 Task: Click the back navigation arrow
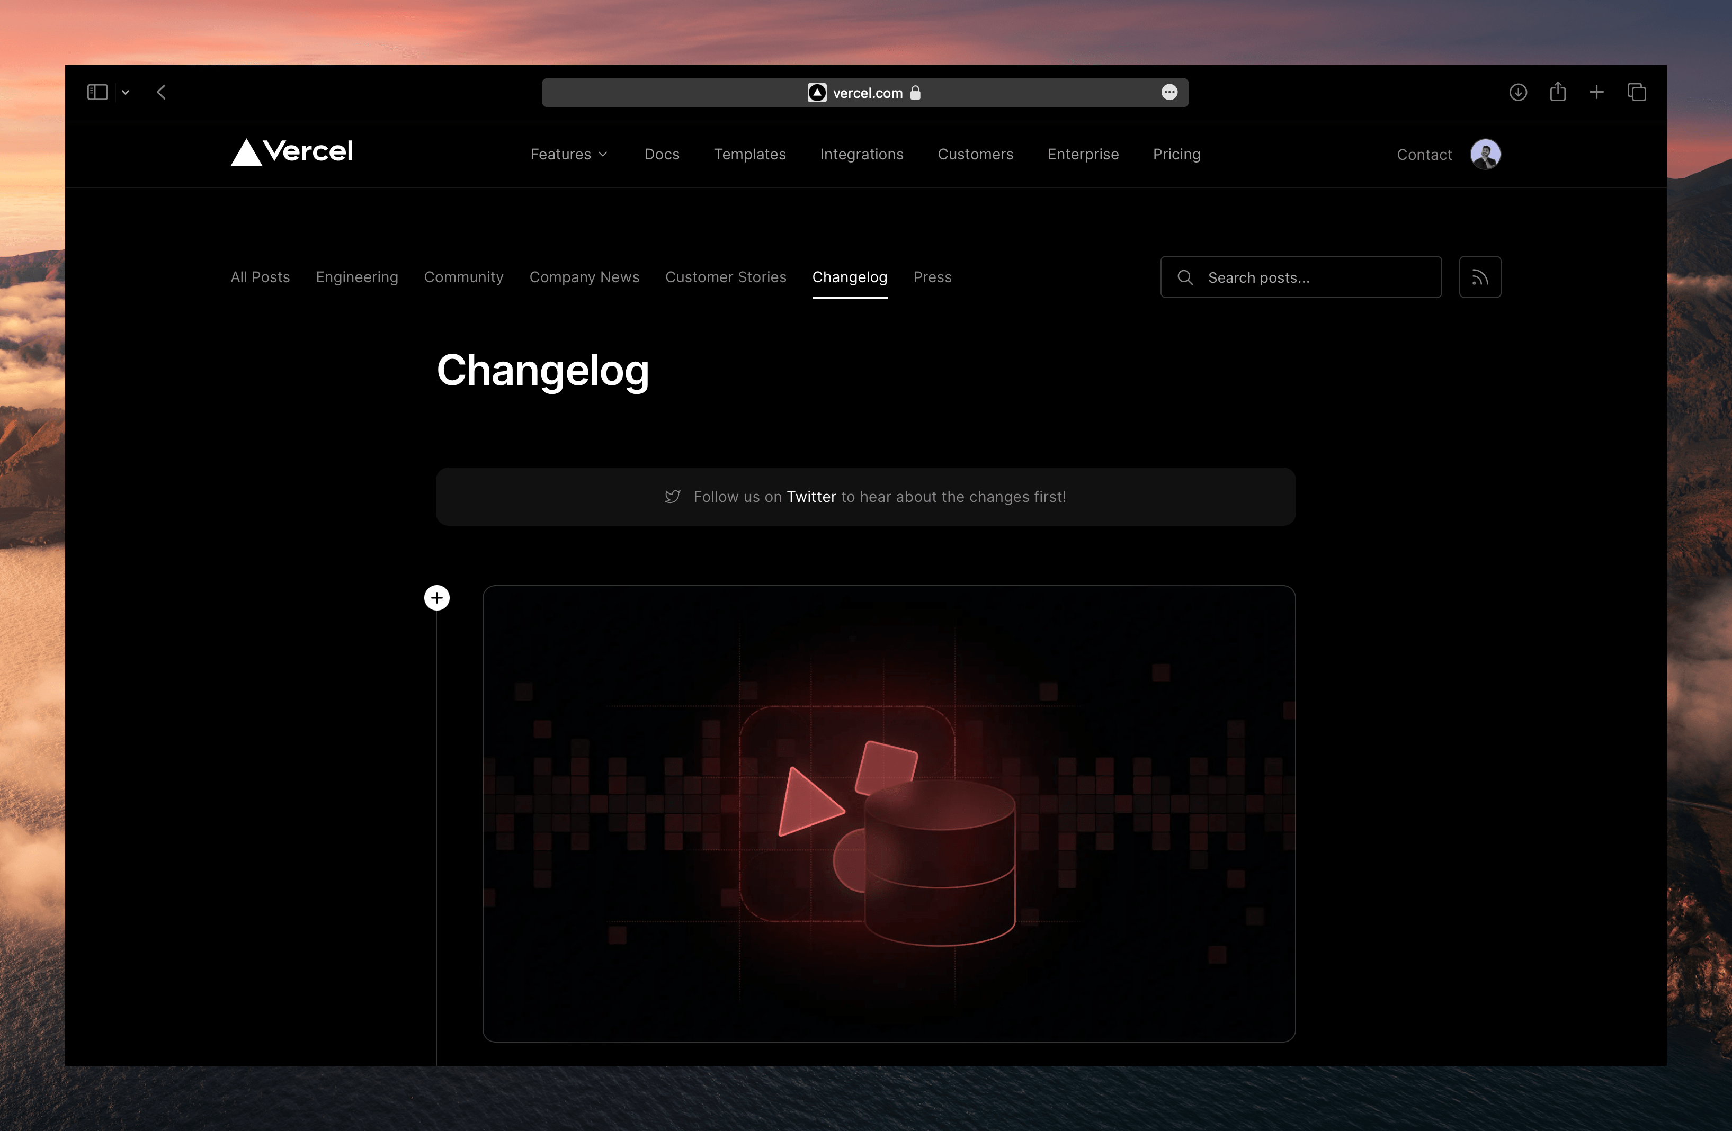pyautogui.click(x=162, y=92)
